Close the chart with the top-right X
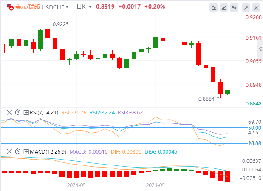 [256, 7]
